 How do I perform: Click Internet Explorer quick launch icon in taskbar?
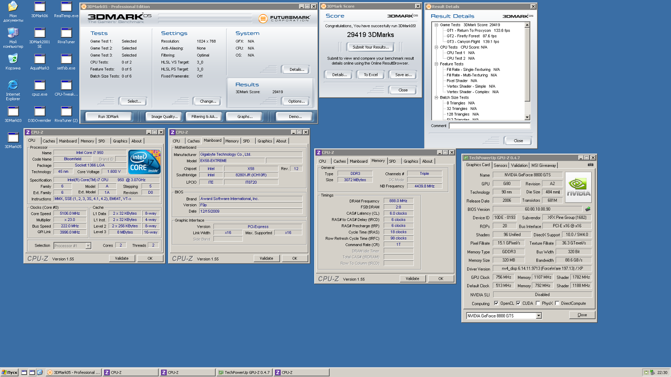coord(40,372)
